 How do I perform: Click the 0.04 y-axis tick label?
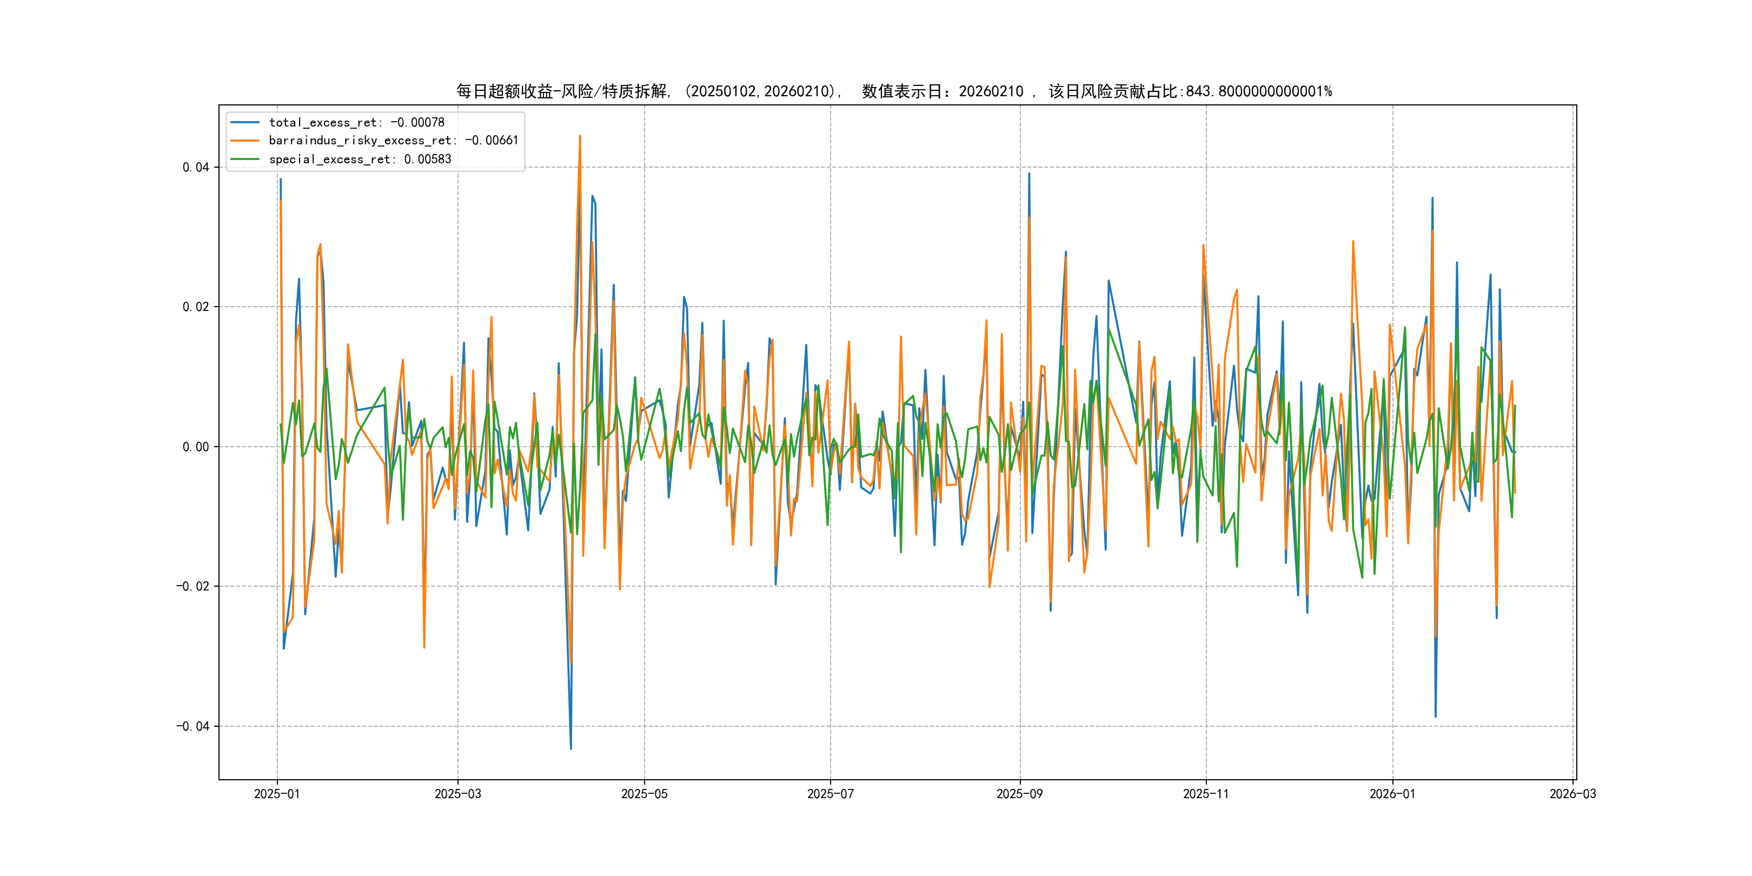(x=196, y=167)
